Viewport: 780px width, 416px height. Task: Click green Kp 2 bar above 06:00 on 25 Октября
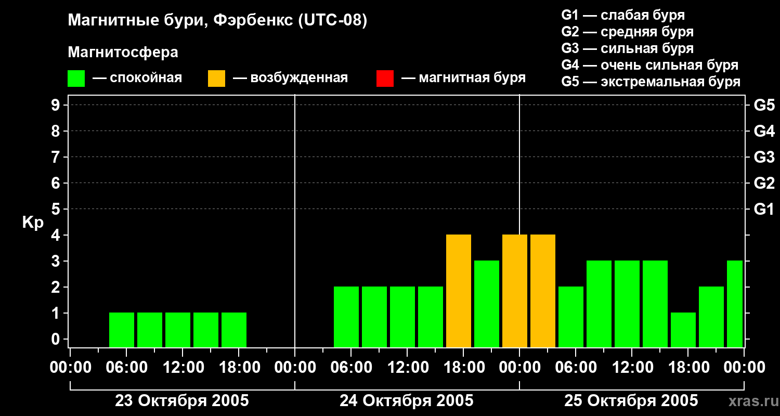(x=571, y=317)
